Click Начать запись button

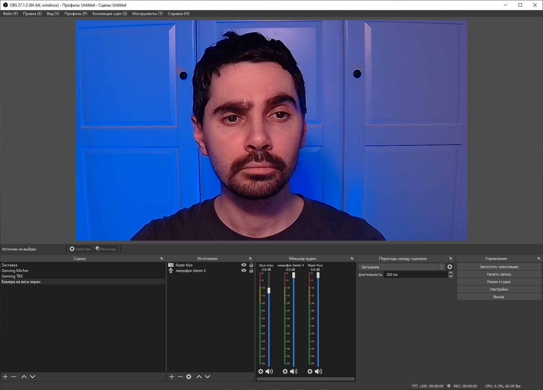pos(499,274)
